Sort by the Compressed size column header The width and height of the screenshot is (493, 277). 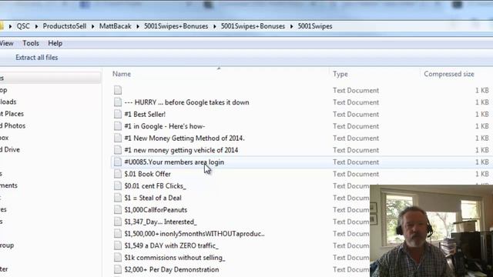[449, 74]
